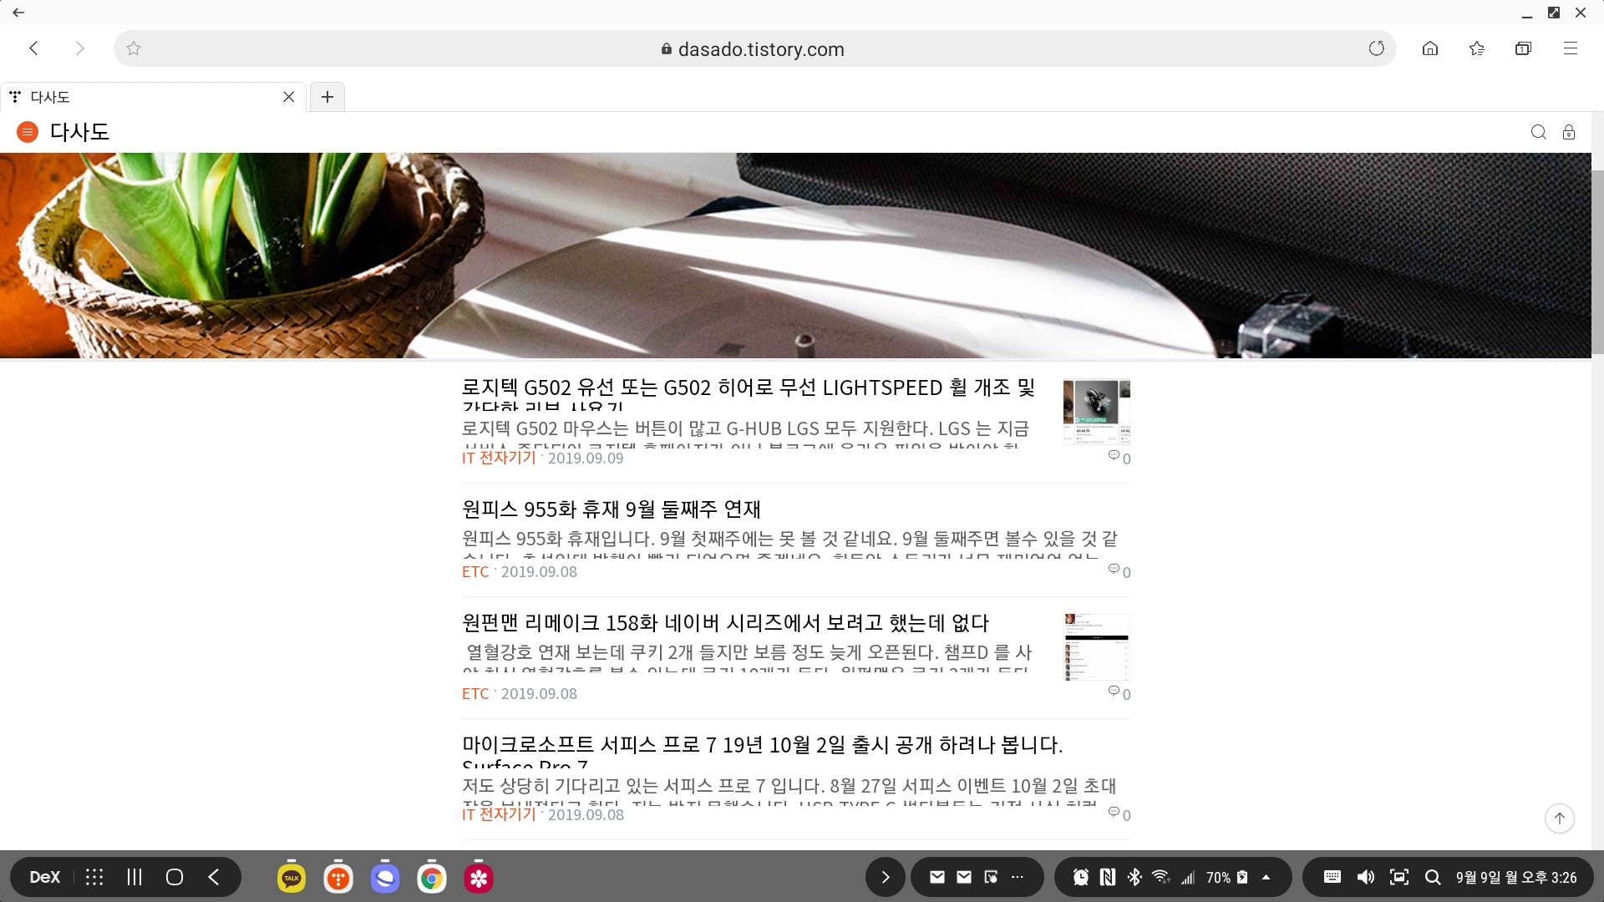1604x902 pixels.
Task: Click the bookmark star in address bar
Action: (x=134, y=48)
